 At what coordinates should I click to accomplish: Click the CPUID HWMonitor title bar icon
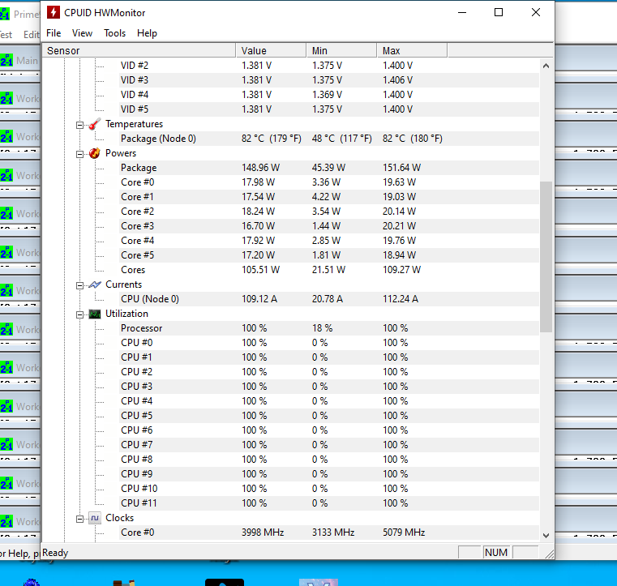click(54, 13)
